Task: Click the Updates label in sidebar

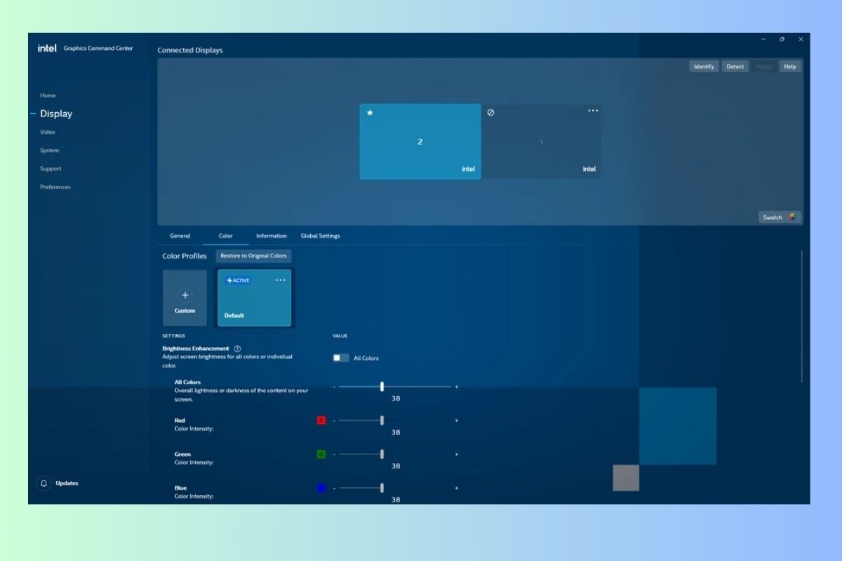Action: point(67,483)
